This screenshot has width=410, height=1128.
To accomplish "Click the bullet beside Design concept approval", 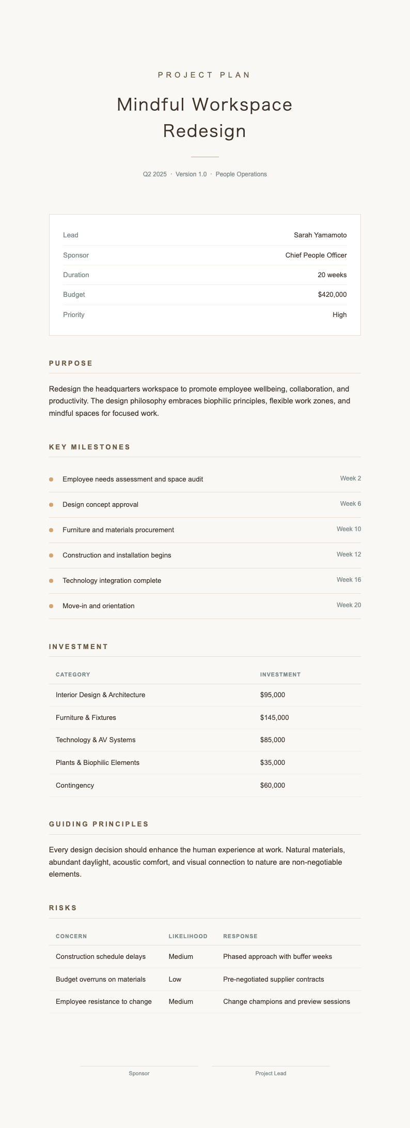I will (x=51, y=505).
